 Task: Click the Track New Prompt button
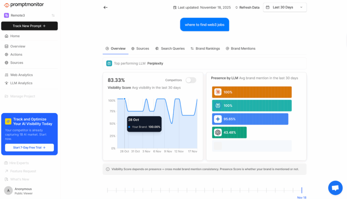click(x=29, y=26)
